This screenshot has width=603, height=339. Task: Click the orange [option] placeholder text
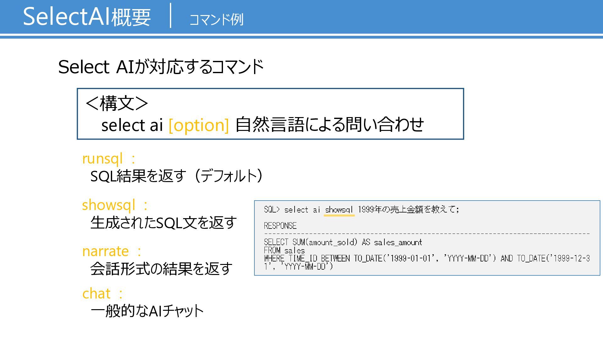199,125
